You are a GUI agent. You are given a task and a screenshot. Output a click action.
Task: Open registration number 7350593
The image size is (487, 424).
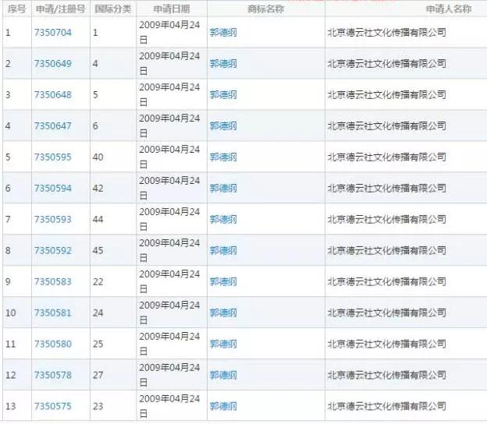tap(52, 220)
